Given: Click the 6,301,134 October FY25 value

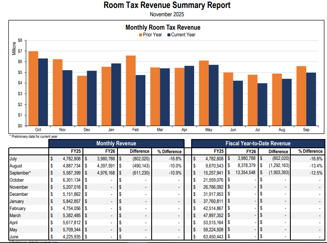Looking at the screenshot, I should click(69, 180).
